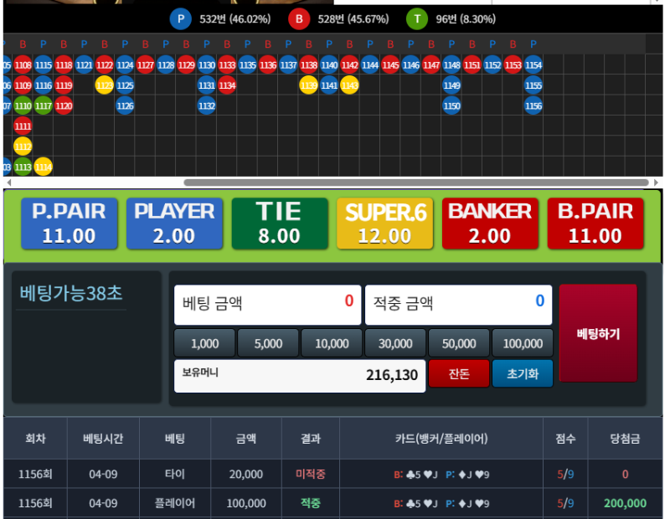Click the blue P player statistics icon
The image size is (670, 519).
[x=180, y=18]
